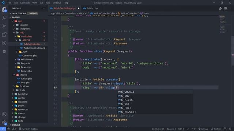Click the editor minimap
The image size is (234, 131).
[x=225, y=24]
